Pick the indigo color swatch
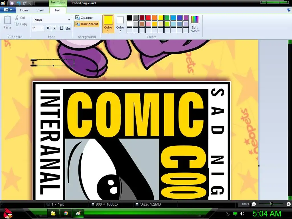The image size is (292, 219). (180, 18)
